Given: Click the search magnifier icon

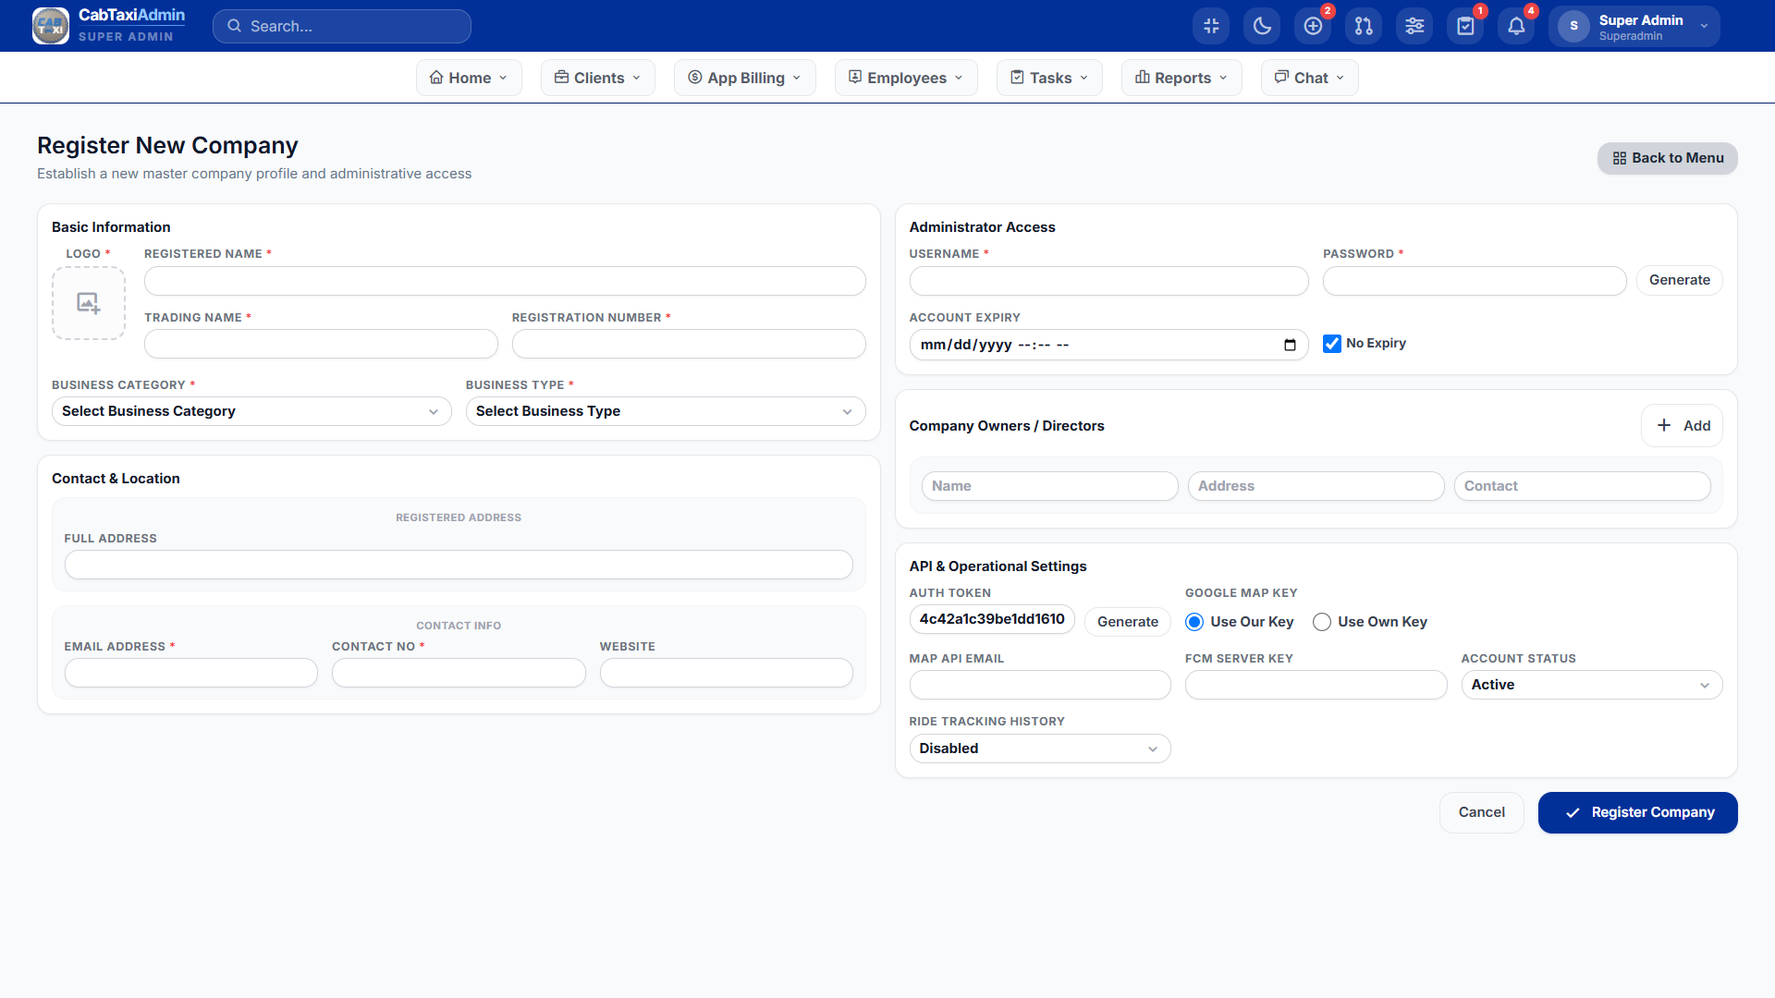Looking at the screenshot, I should pos(235,26).
